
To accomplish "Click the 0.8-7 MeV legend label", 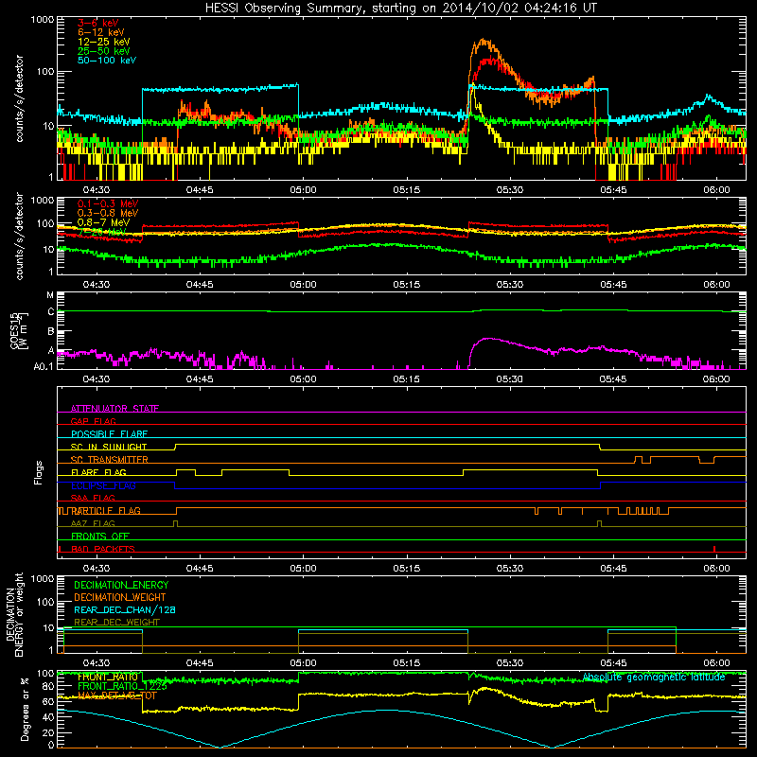I will (x=104, y=222).
